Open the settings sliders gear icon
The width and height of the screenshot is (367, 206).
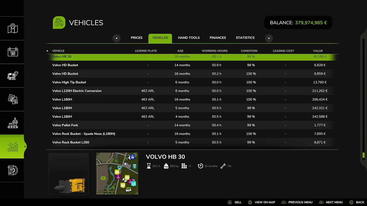(x=13, y=170)
